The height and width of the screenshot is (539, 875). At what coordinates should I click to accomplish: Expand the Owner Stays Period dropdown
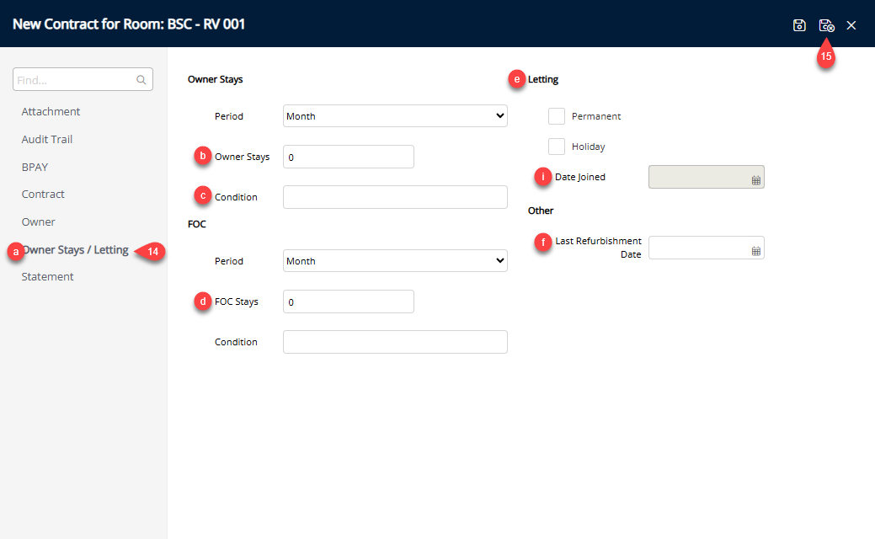(x=395, y=116)
